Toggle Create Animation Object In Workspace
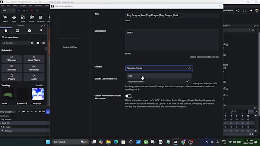This screenshot has height=146, width=260. click(x=128, y=96)
